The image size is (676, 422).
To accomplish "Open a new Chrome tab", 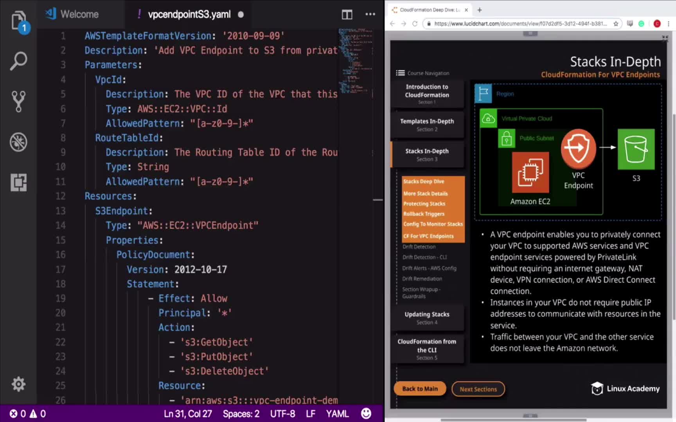I will (x=480, y=10).
